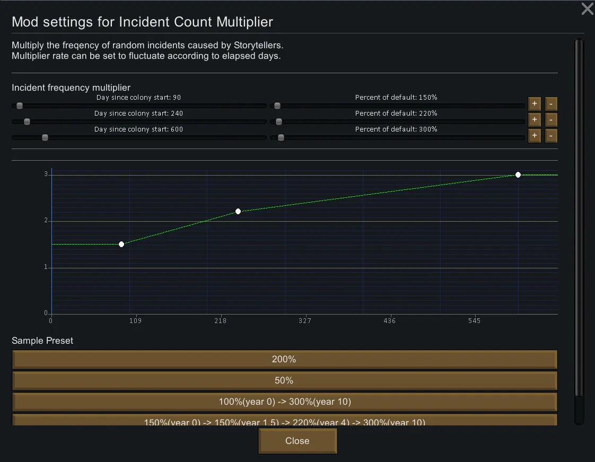Click the vertical scrollbar on the right

click(x=579, y=223)
